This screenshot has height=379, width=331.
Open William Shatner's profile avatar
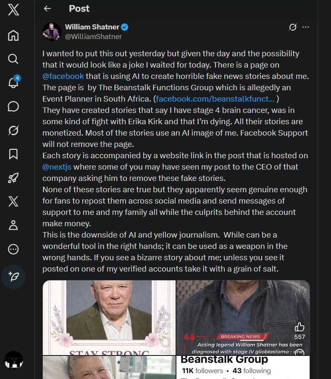[52, 31]
